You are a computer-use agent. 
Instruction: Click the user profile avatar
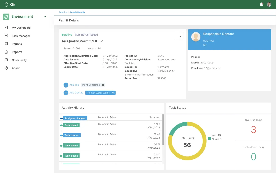(269, 4)
